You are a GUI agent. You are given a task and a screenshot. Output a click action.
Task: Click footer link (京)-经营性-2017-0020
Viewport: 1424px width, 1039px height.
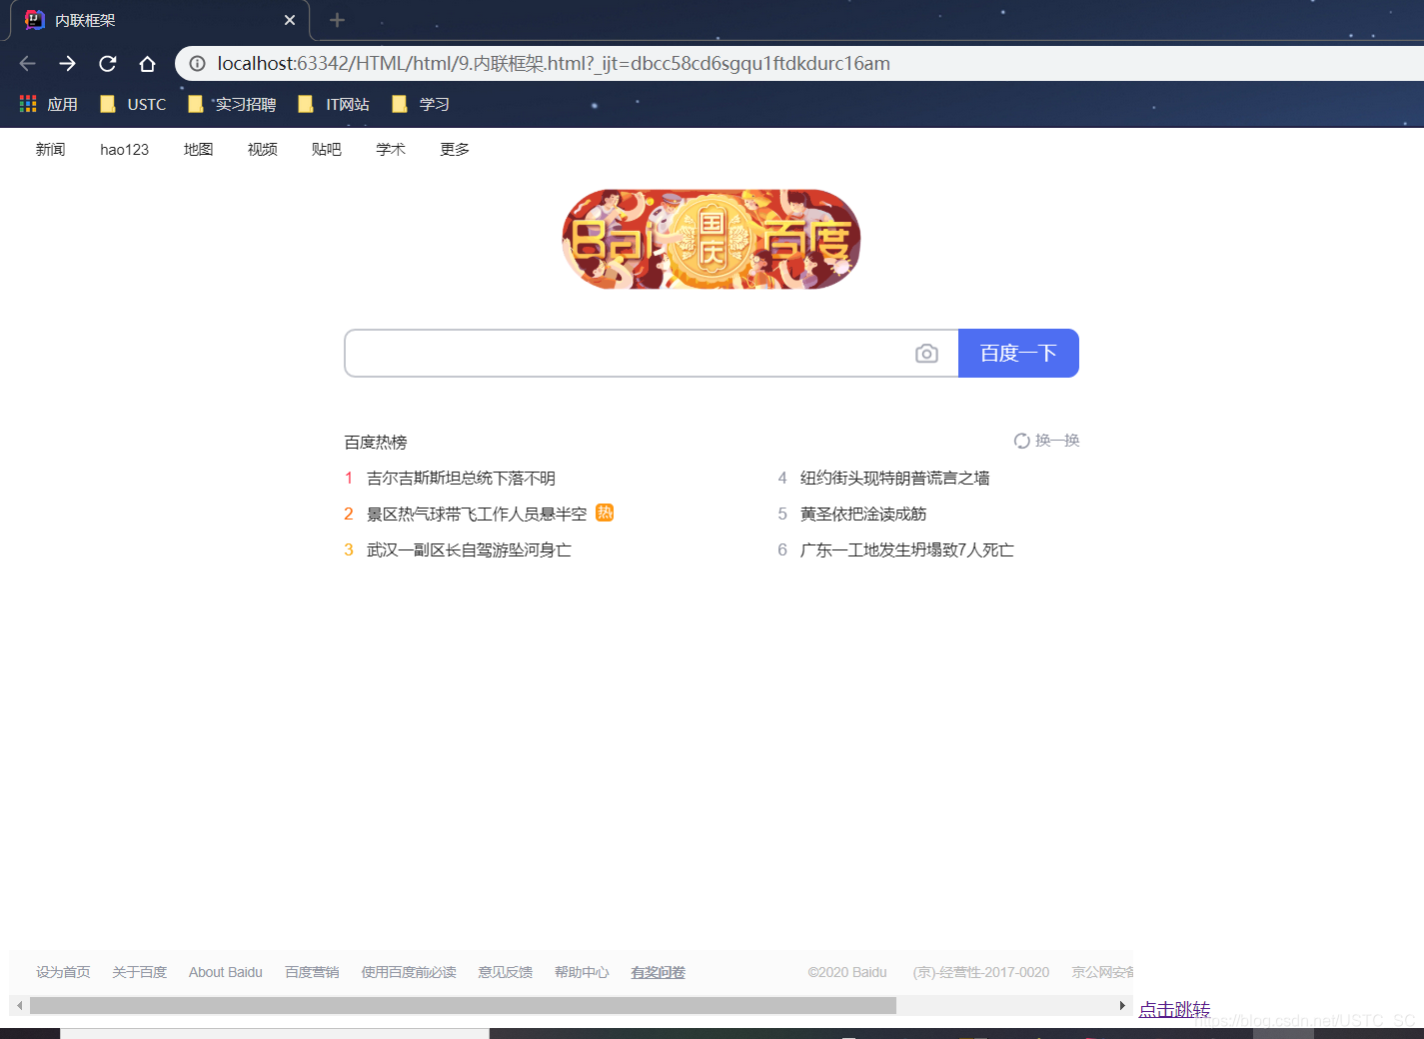(981, 972)
